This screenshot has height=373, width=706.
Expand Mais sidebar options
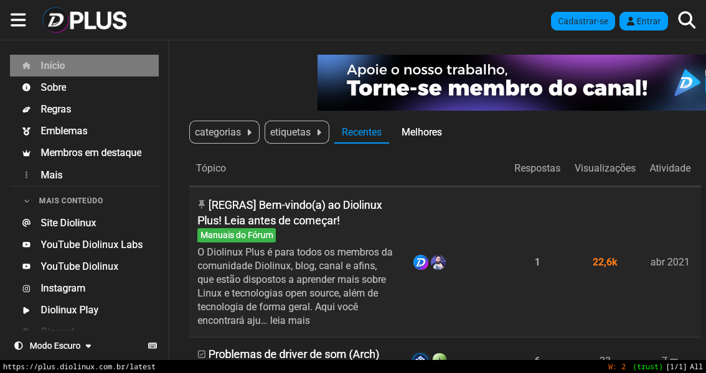51,175
